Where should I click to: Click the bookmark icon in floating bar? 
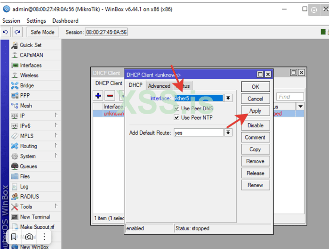[x=14, y=237]
